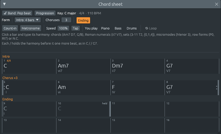Click the Key: C major label
The width and height of the screenshot is (221, 134).
(67, 13)
